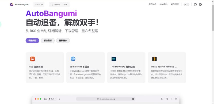Expand the 个人 profile dropdown
The image size is (214, 104).
(52, 99)
